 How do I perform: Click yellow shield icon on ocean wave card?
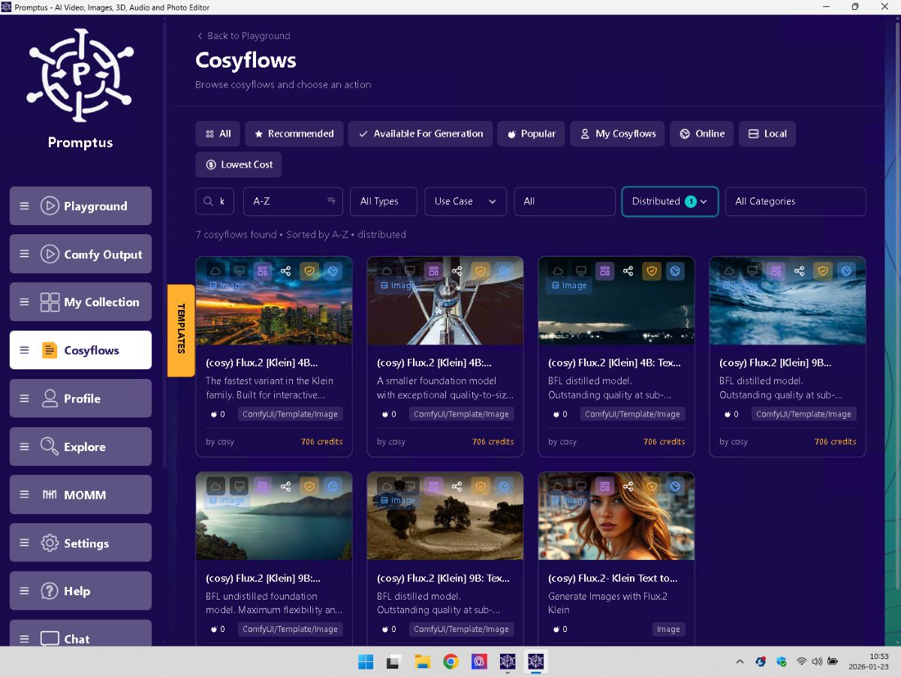pyautogui.click(x=823, y=271)
